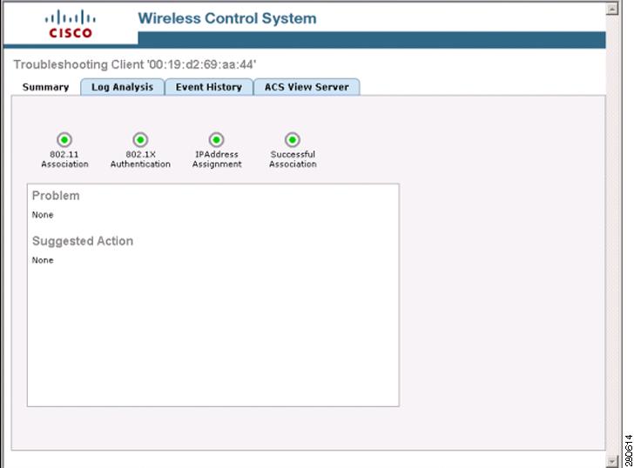Select the 802.1X Authentication status indicator
Image resolution: width=634 pixels, height=468 pixels.
click(140, 140)
